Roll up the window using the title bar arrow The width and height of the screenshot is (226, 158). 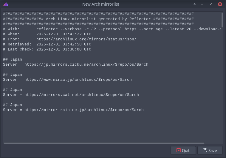[x=195, y=4]
